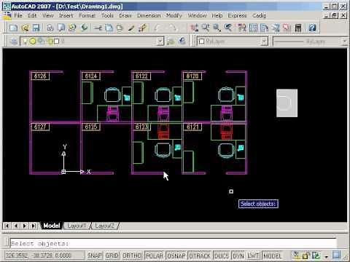This screenshot has width=350, height=262.
Task: Click the Plot printer icon
Action: (x=50, y=28)
